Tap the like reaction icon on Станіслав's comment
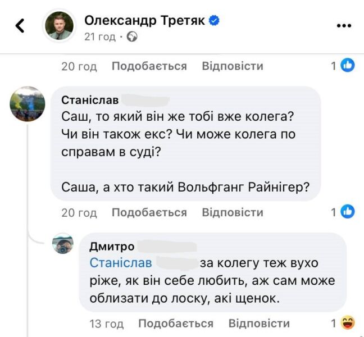 348,212
